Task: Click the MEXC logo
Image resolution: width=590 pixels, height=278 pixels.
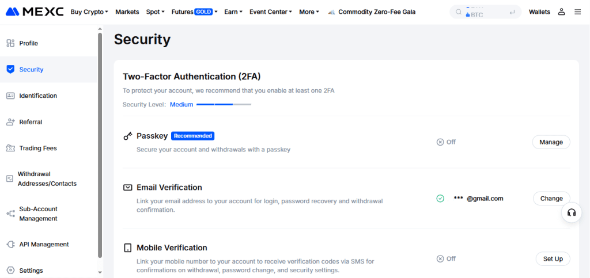Action: click(x=35, y=12)
